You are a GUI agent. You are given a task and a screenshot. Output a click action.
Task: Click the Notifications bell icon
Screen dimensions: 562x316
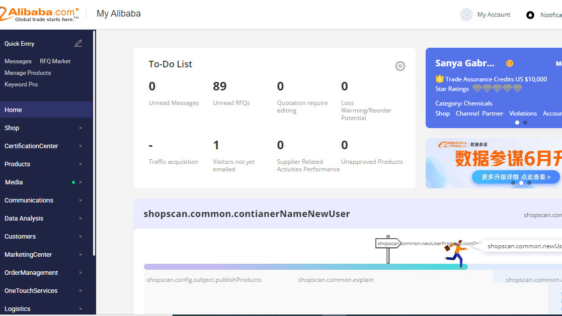click(x=530, y=15)
